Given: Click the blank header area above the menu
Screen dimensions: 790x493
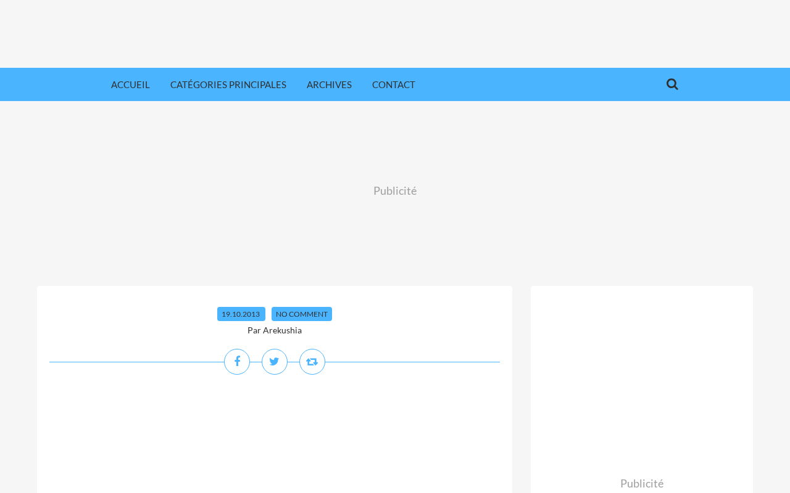Looking at the screenshot, I should point(395,34).
